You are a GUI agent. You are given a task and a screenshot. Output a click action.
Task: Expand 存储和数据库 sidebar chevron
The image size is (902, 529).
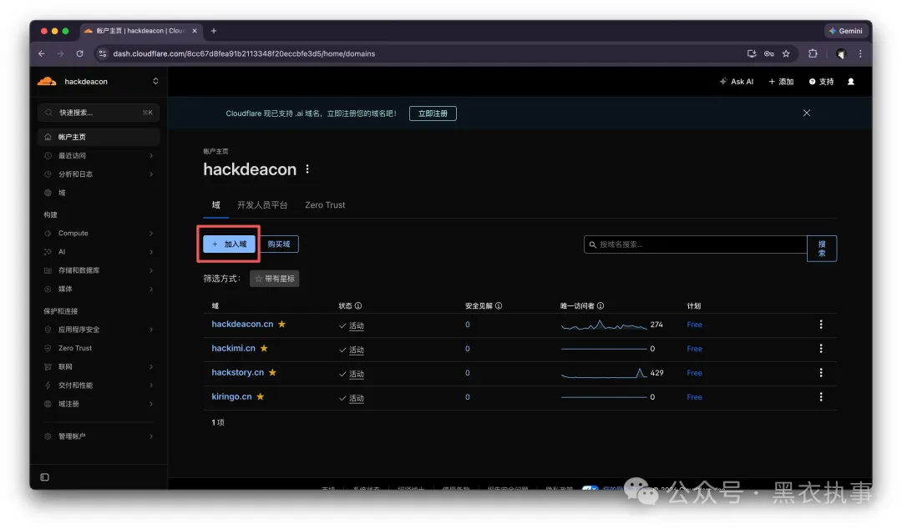tap(151, 270)
